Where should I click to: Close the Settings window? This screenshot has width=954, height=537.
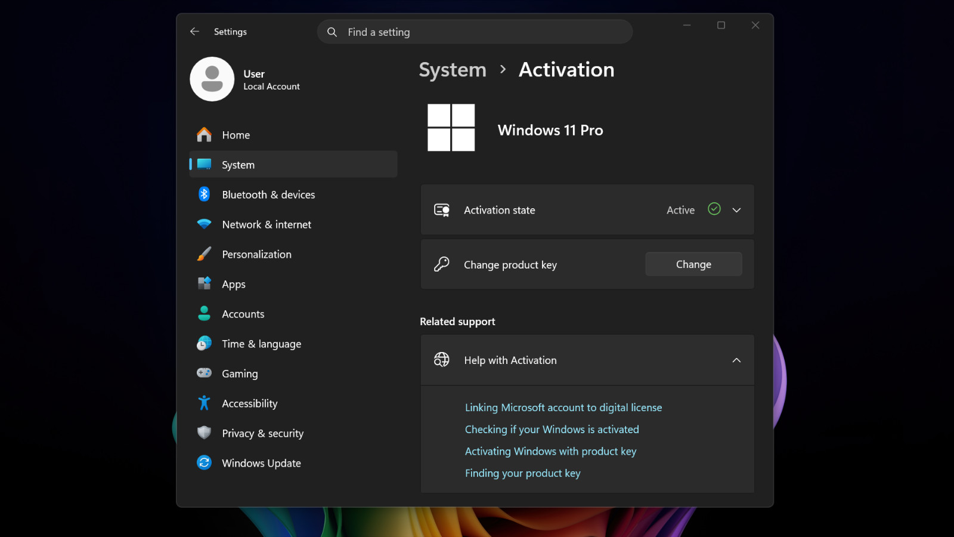pyautogui.click(x=755, y=25)
